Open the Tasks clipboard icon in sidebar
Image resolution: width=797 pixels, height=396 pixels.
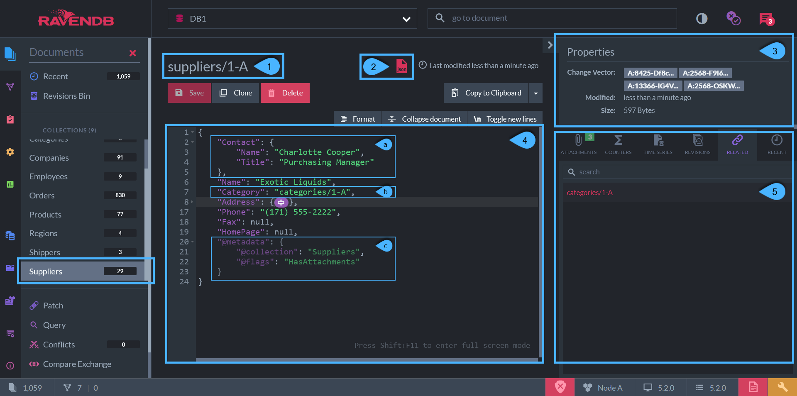[x=10, y=120]
